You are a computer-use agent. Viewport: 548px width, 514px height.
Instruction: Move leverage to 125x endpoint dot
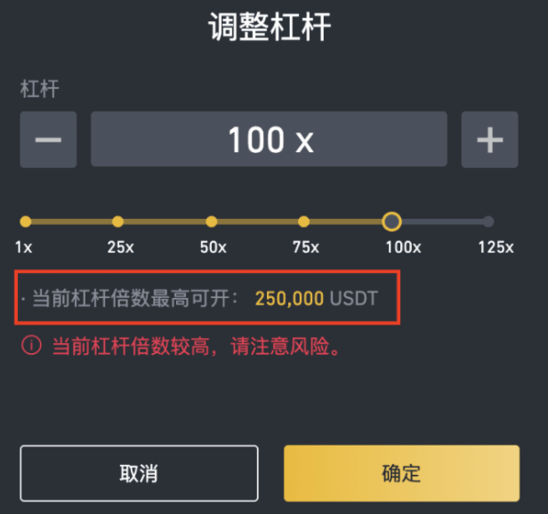(488, 221)
